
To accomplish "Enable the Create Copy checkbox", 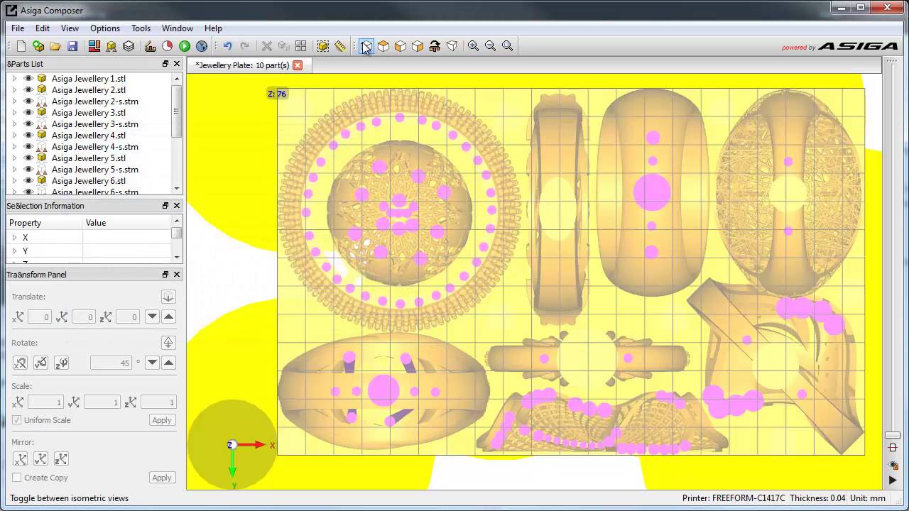I will tap(17, 478).
